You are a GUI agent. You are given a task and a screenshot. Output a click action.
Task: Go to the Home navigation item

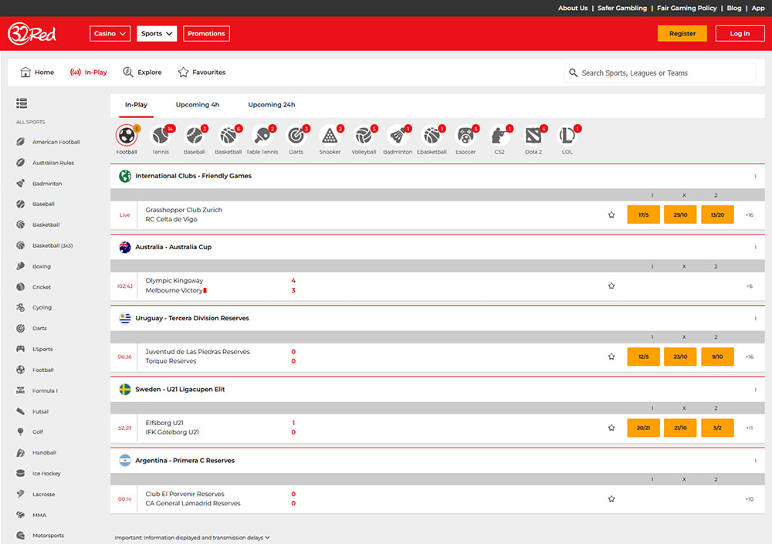tap(37, 73)
